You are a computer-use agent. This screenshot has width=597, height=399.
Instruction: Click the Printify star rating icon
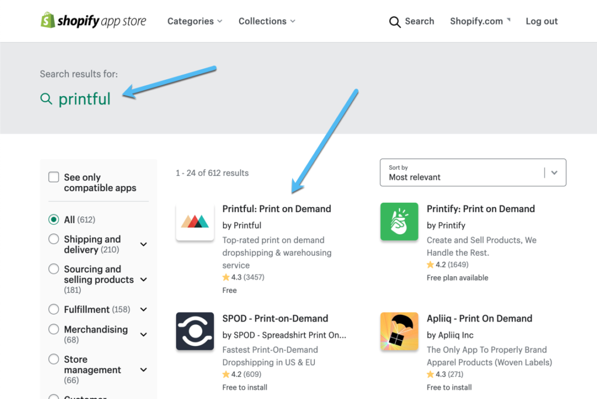(x=430, y=264)
